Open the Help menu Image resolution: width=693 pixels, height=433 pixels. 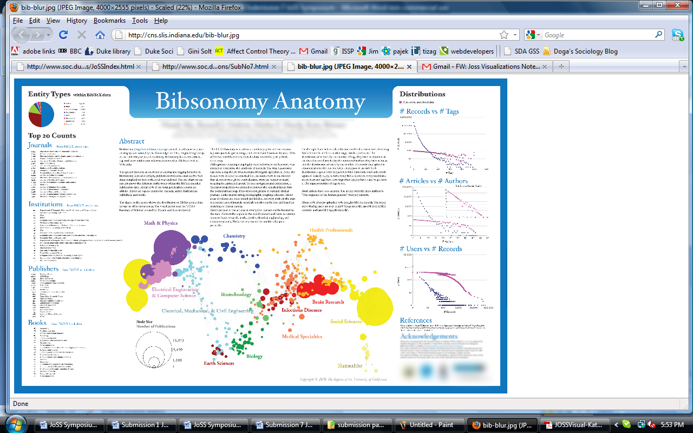(161, 21)
